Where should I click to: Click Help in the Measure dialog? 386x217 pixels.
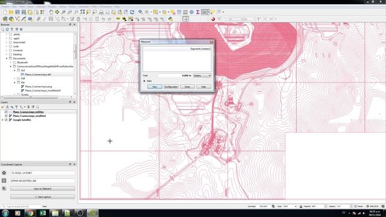click(x=203, y=87)
